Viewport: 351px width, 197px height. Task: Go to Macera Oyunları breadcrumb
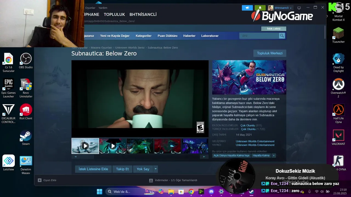coord(101,48)
